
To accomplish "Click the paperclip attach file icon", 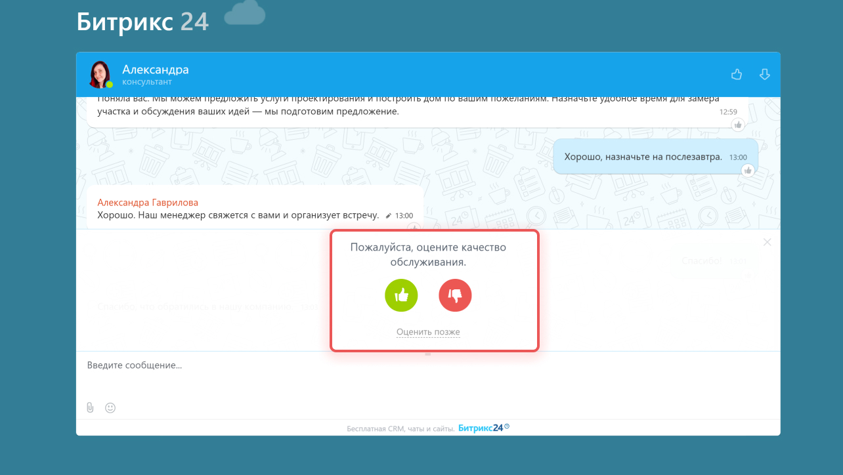I will (91, 407).
